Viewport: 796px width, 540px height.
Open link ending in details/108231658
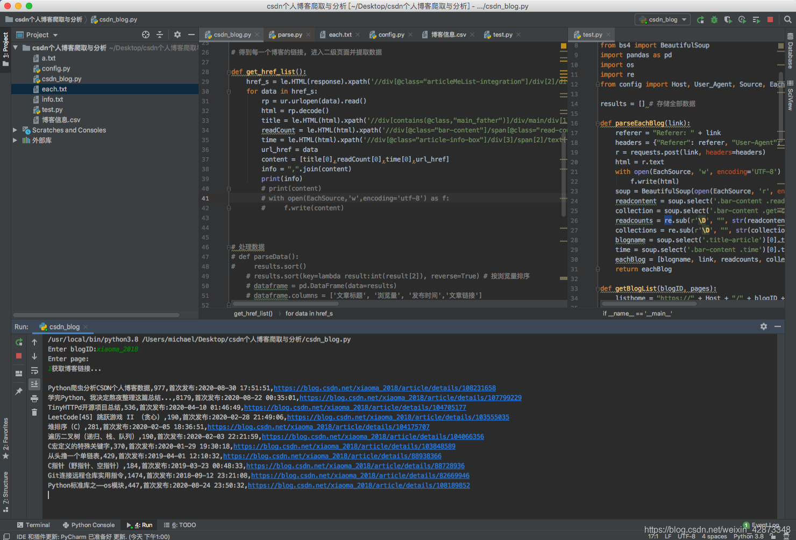[x=385, y=388]
